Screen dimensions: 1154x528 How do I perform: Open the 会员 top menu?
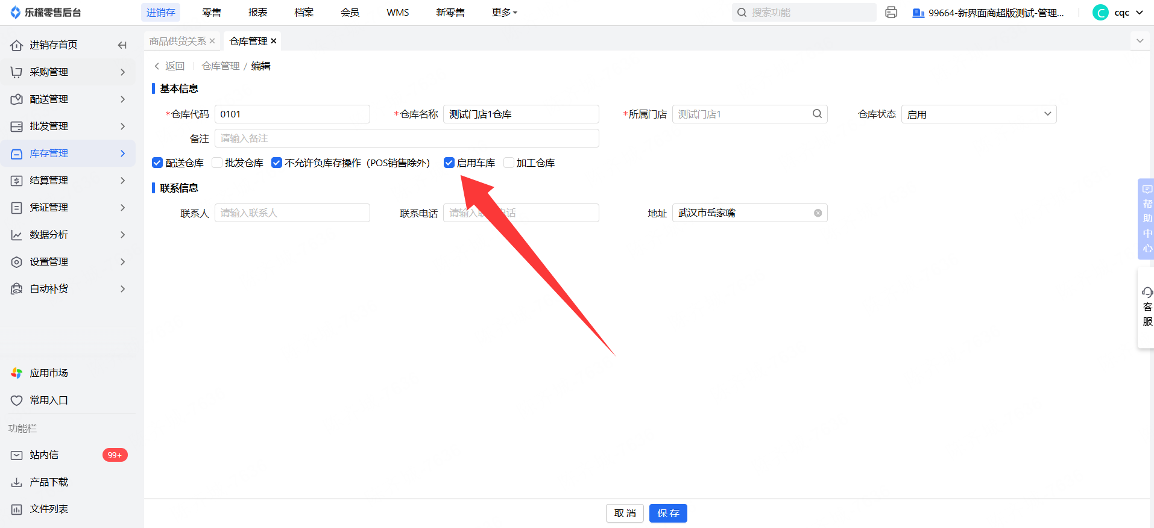click(x=350, y=12)
